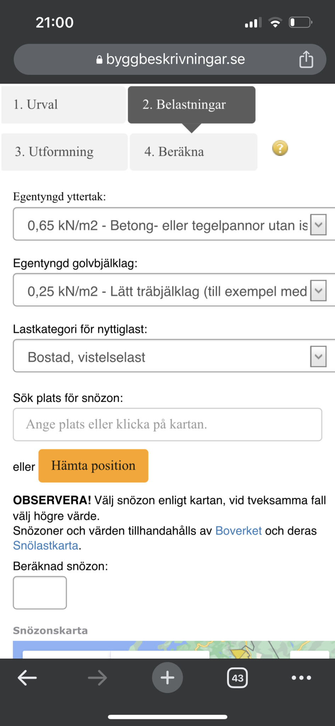Go to the 3. Utformning tab
Viewport: 335px width, 726px height.
coord(64,152)
